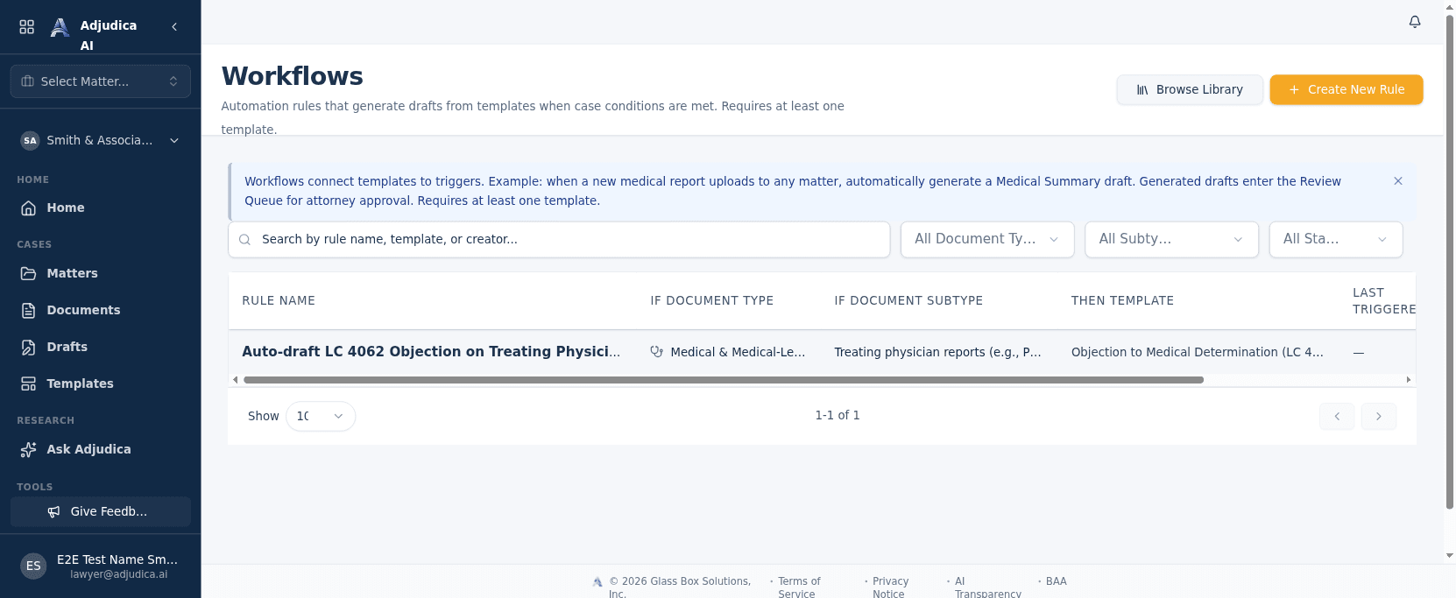Open the Select Matter dropdown
Viewport: 1456px width, 598px height.
click(101, 81)
